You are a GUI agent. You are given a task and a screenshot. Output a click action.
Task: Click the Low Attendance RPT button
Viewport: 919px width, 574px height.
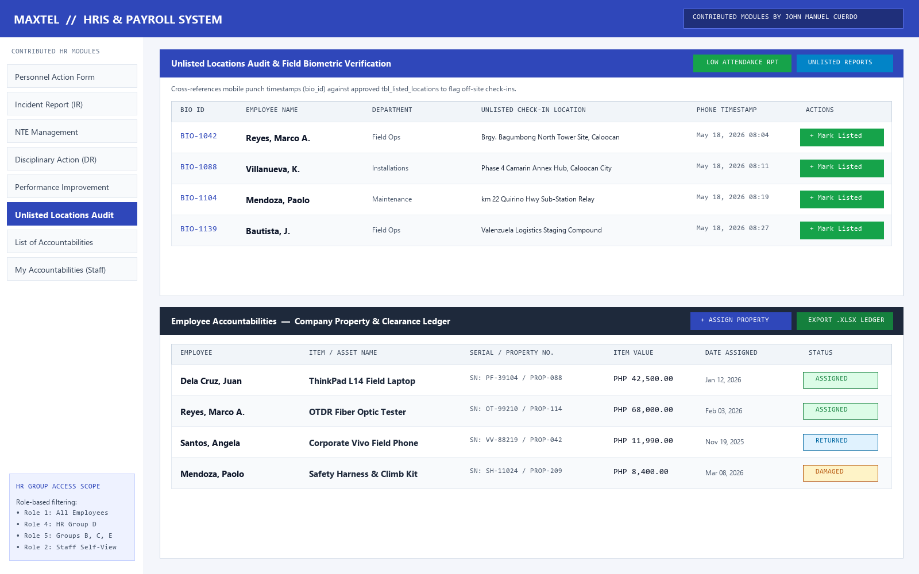(742, 63)
